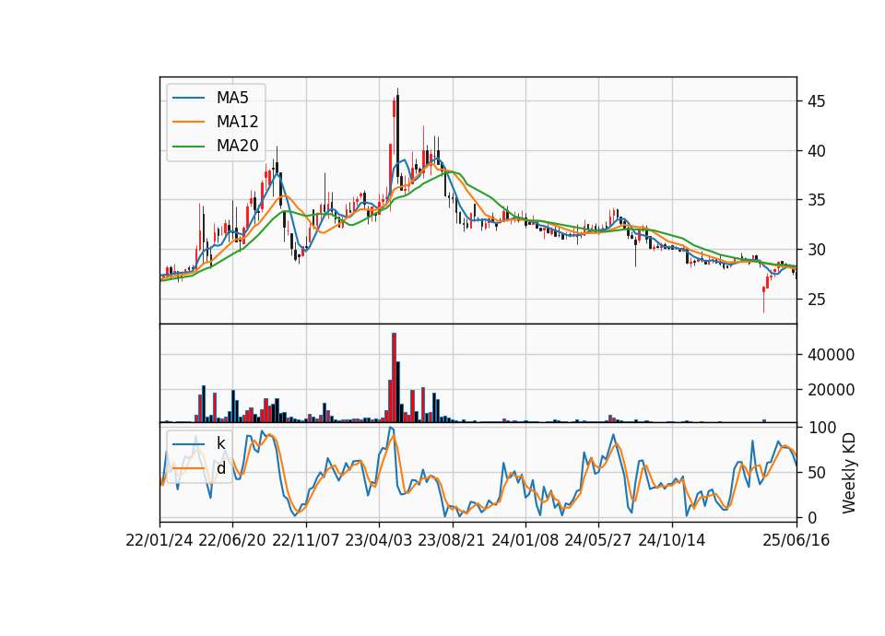Click the MA5 legend label

232,98
